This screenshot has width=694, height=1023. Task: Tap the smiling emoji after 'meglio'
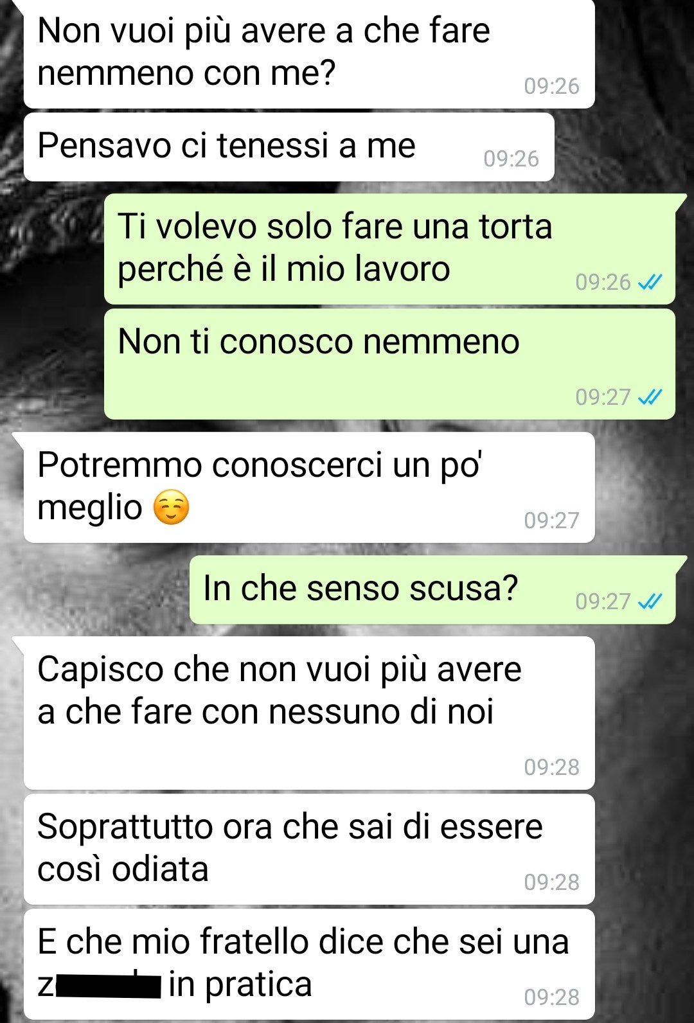click(x=171, y=508)
